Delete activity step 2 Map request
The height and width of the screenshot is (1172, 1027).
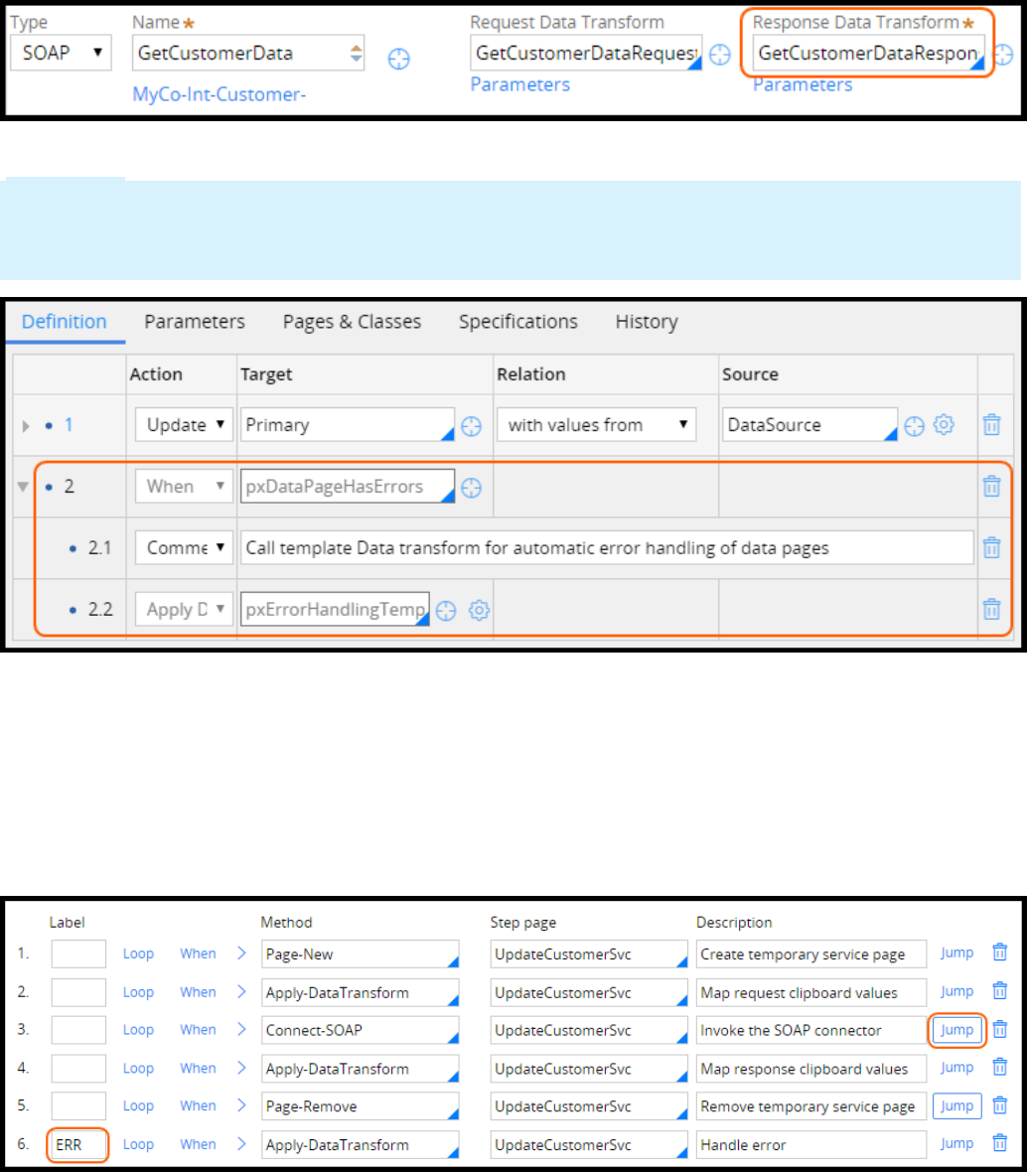1000,991
